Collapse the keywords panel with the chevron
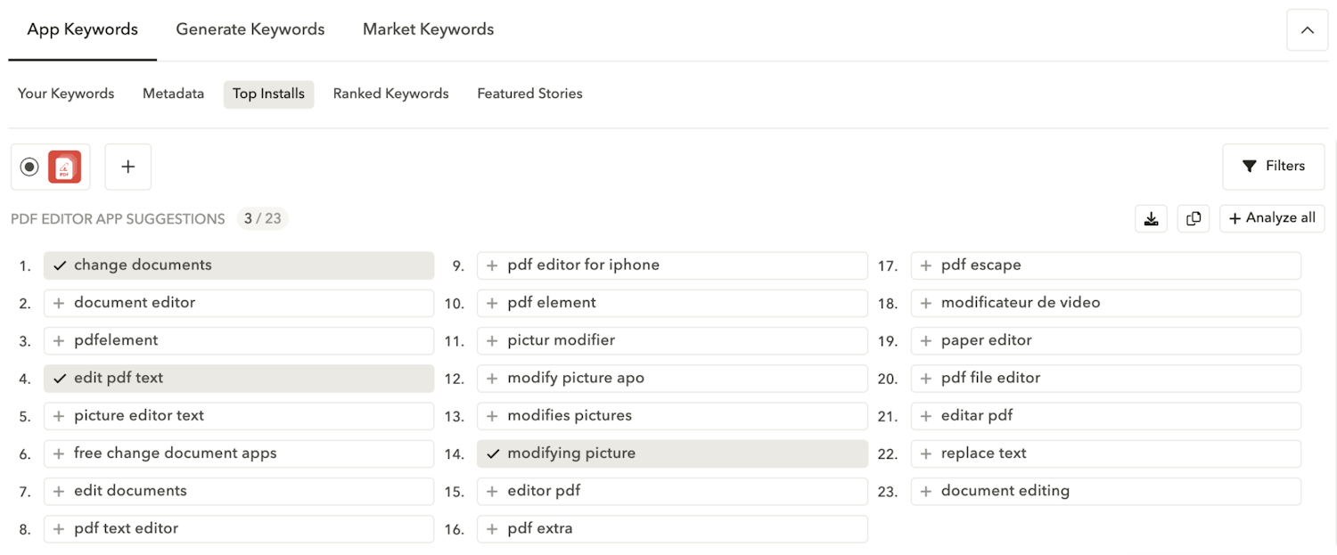This screenshot has height=555, width=1337. 1307,30
